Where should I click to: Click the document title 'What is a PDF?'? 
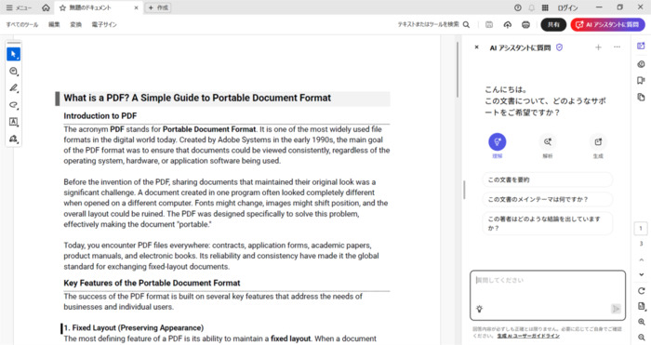(x=97, y=98)
